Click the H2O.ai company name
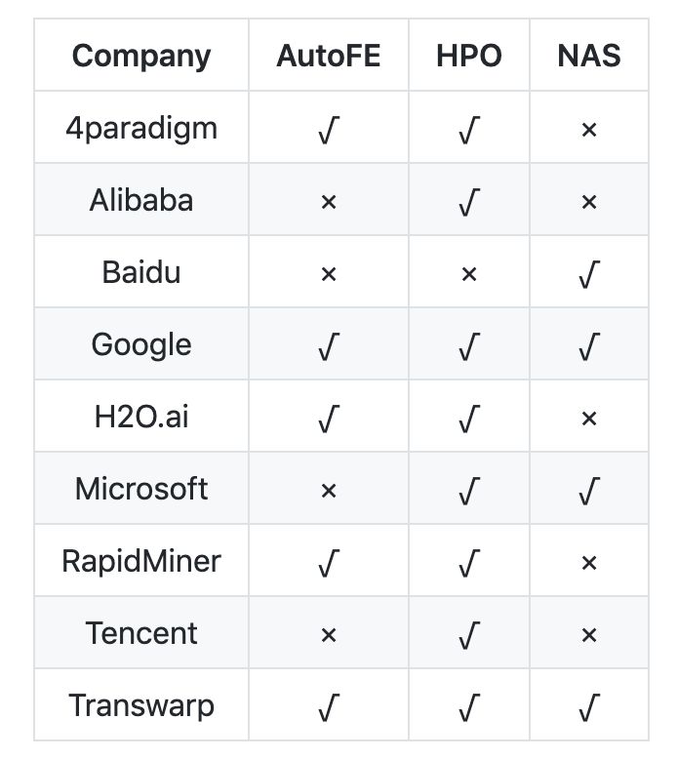 click(x=141, y=417)
